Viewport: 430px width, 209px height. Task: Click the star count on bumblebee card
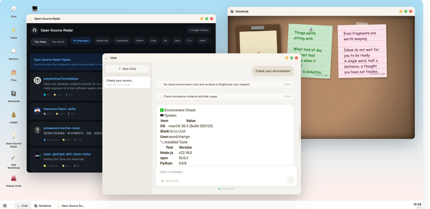click(57, 95)
